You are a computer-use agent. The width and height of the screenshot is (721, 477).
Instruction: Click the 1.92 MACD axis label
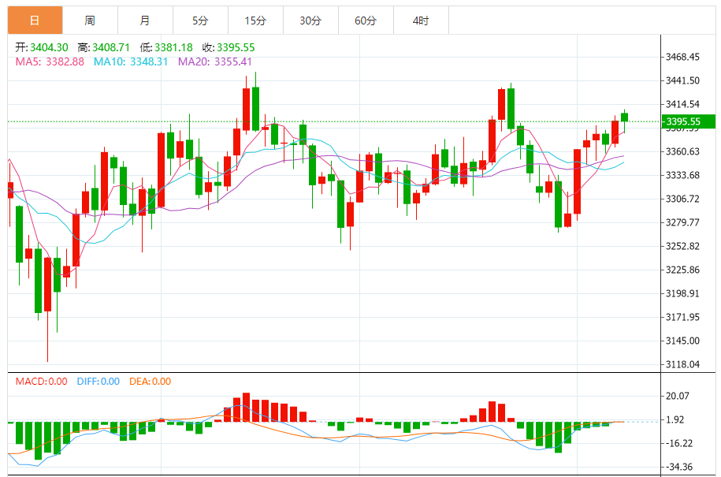[675, 419]
